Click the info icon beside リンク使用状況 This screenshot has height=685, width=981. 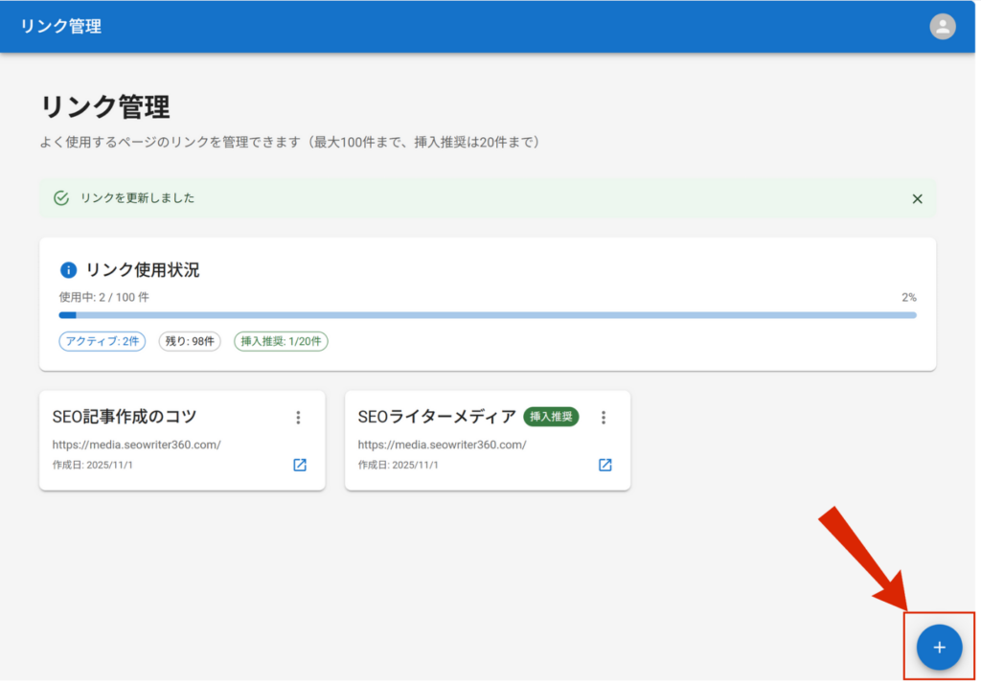point(68,270)
